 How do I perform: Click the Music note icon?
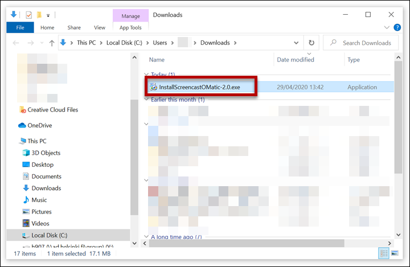(26, 200)
